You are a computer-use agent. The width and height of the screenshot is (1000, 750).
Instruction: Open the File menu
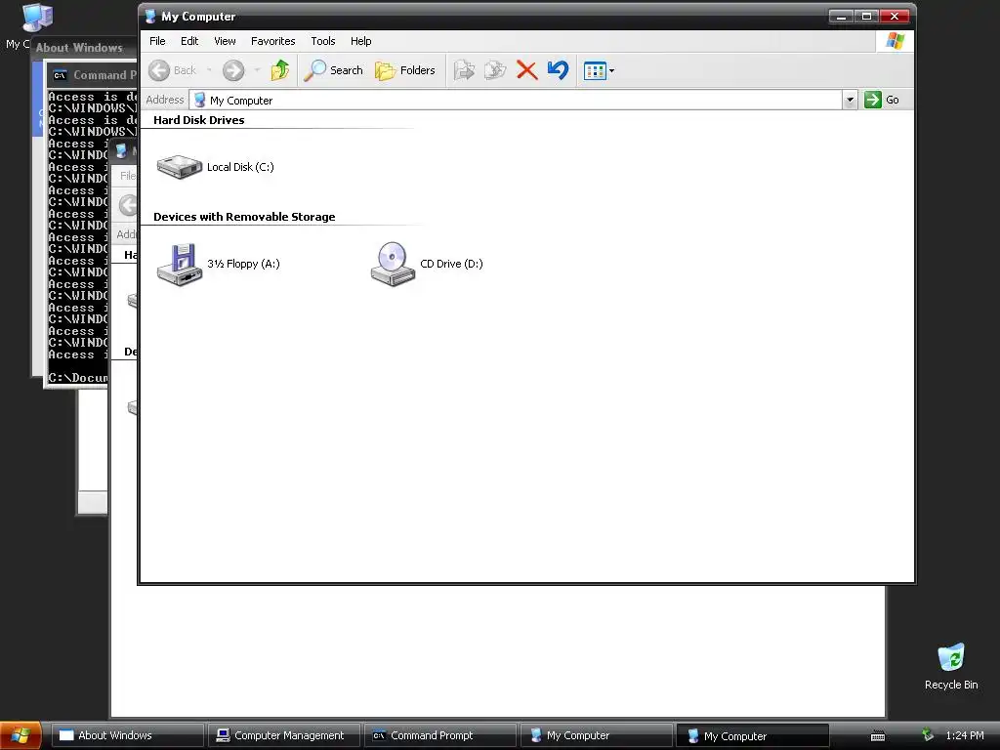[157, 41]
